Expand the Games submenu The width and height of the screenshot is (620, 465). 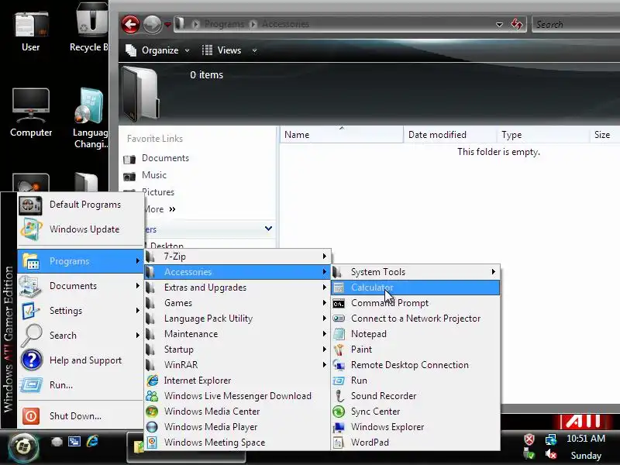[x=238, y=303]
